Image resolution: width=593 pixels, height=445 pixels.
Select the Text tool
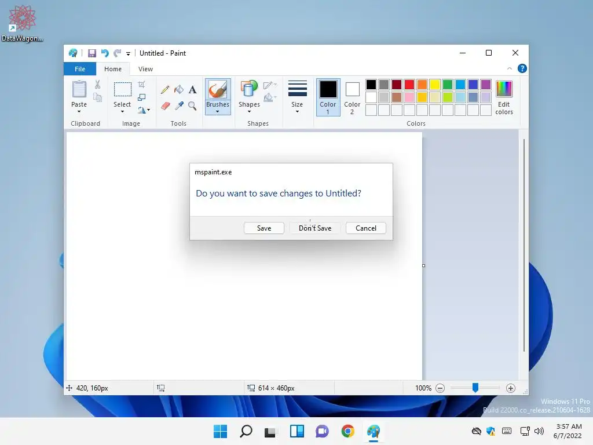point(192,90)
